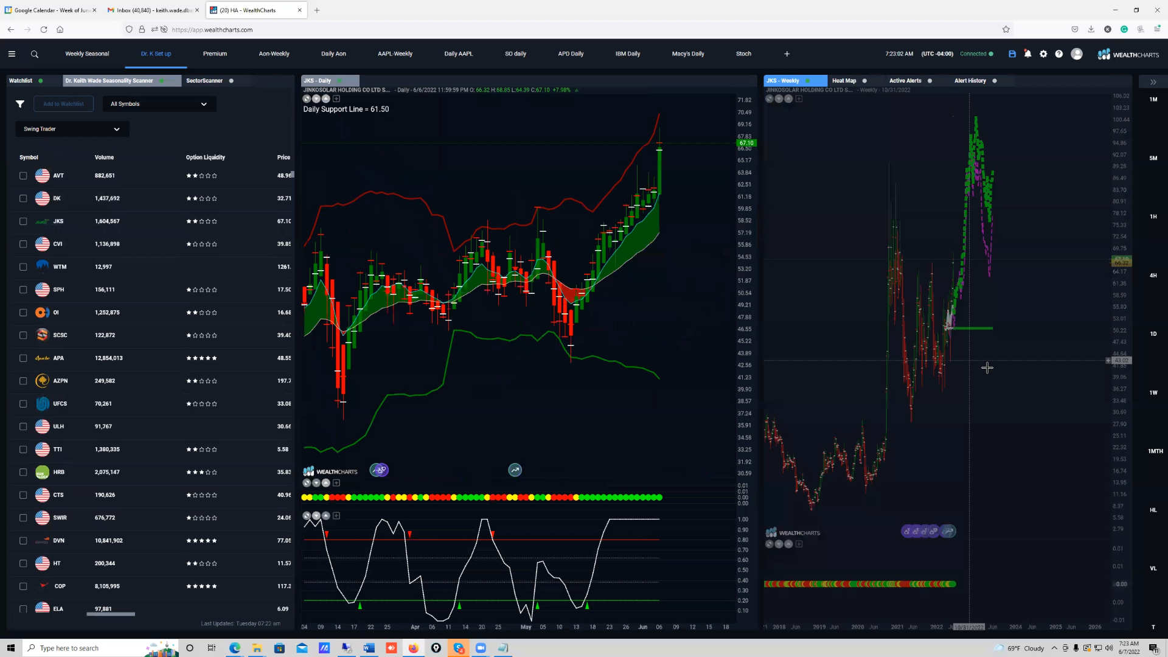Open the Heat Map panel tab
Image resolution: width=1168 pixels, height=657 pixels.
844,81
